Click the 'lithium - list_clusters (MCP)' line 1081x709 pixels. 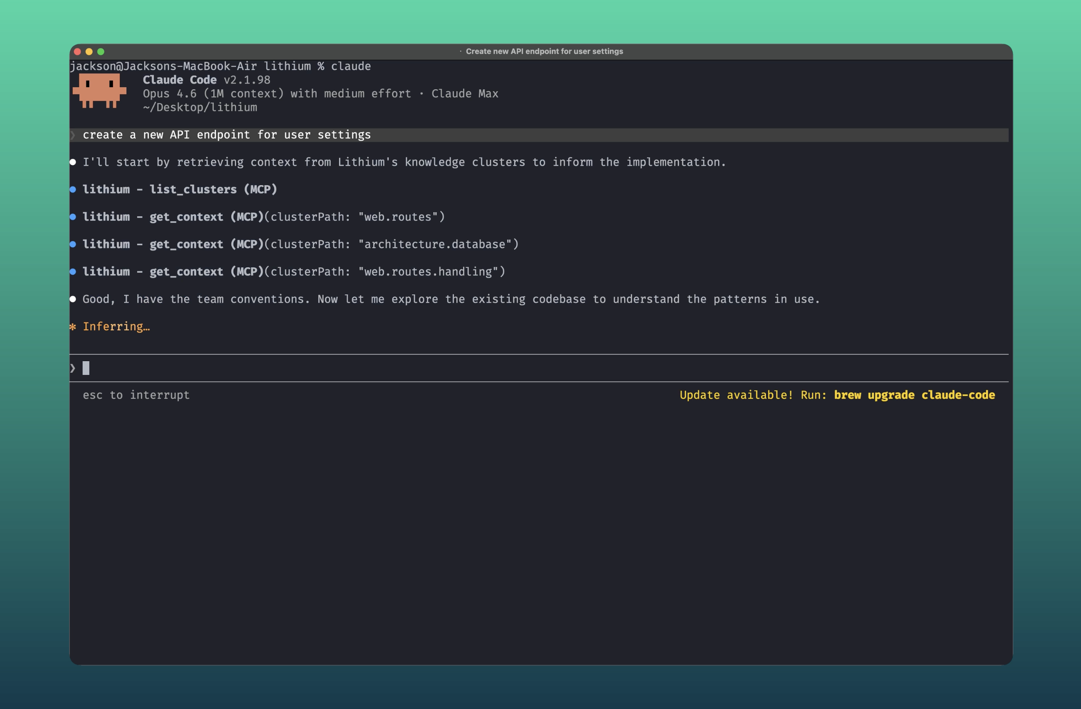coord(180,189)
